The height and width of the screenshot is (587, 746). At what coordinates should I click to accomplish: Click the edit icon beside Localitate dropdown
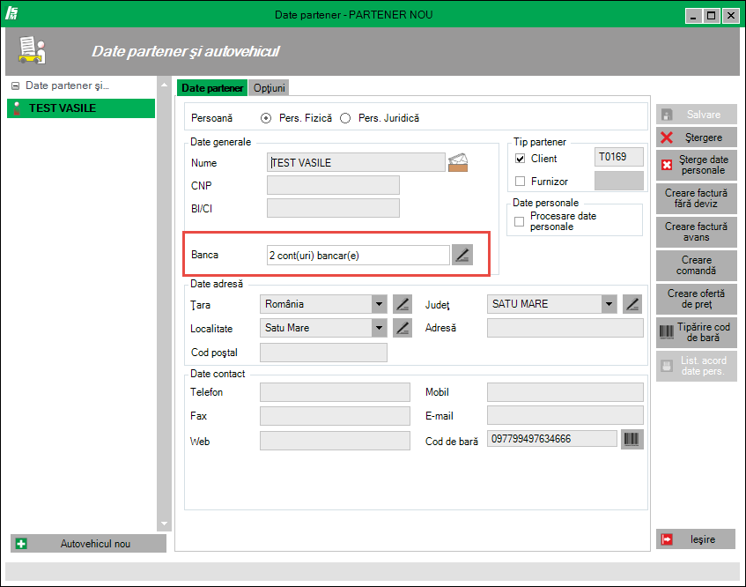point(403,328)
